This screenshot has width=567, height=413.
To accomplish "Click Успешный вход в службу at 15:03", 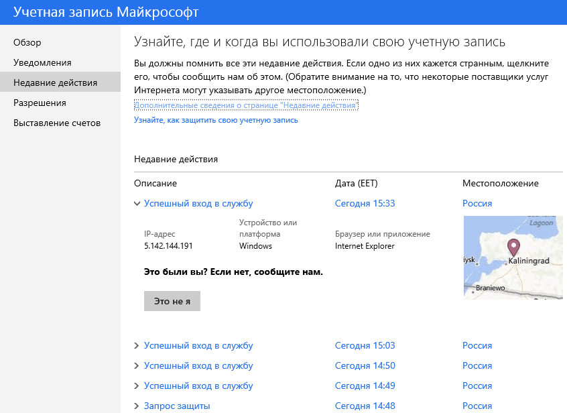I will coord(198,346).
